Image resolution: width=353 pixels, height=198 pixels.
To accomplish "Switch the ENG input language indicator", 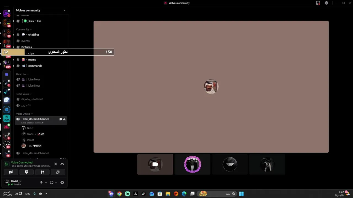I will (x=28, y=194).
